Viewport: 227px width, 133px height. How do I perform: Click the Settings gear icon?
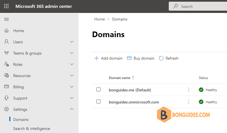click(x=6, y=109)
